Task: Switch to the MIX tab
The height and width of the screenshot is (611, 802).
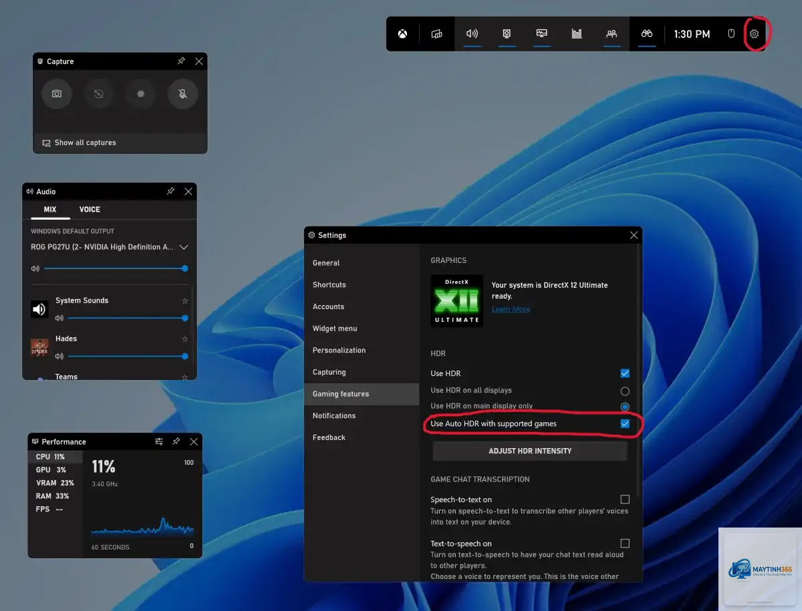Action: (x=50, y=210)
